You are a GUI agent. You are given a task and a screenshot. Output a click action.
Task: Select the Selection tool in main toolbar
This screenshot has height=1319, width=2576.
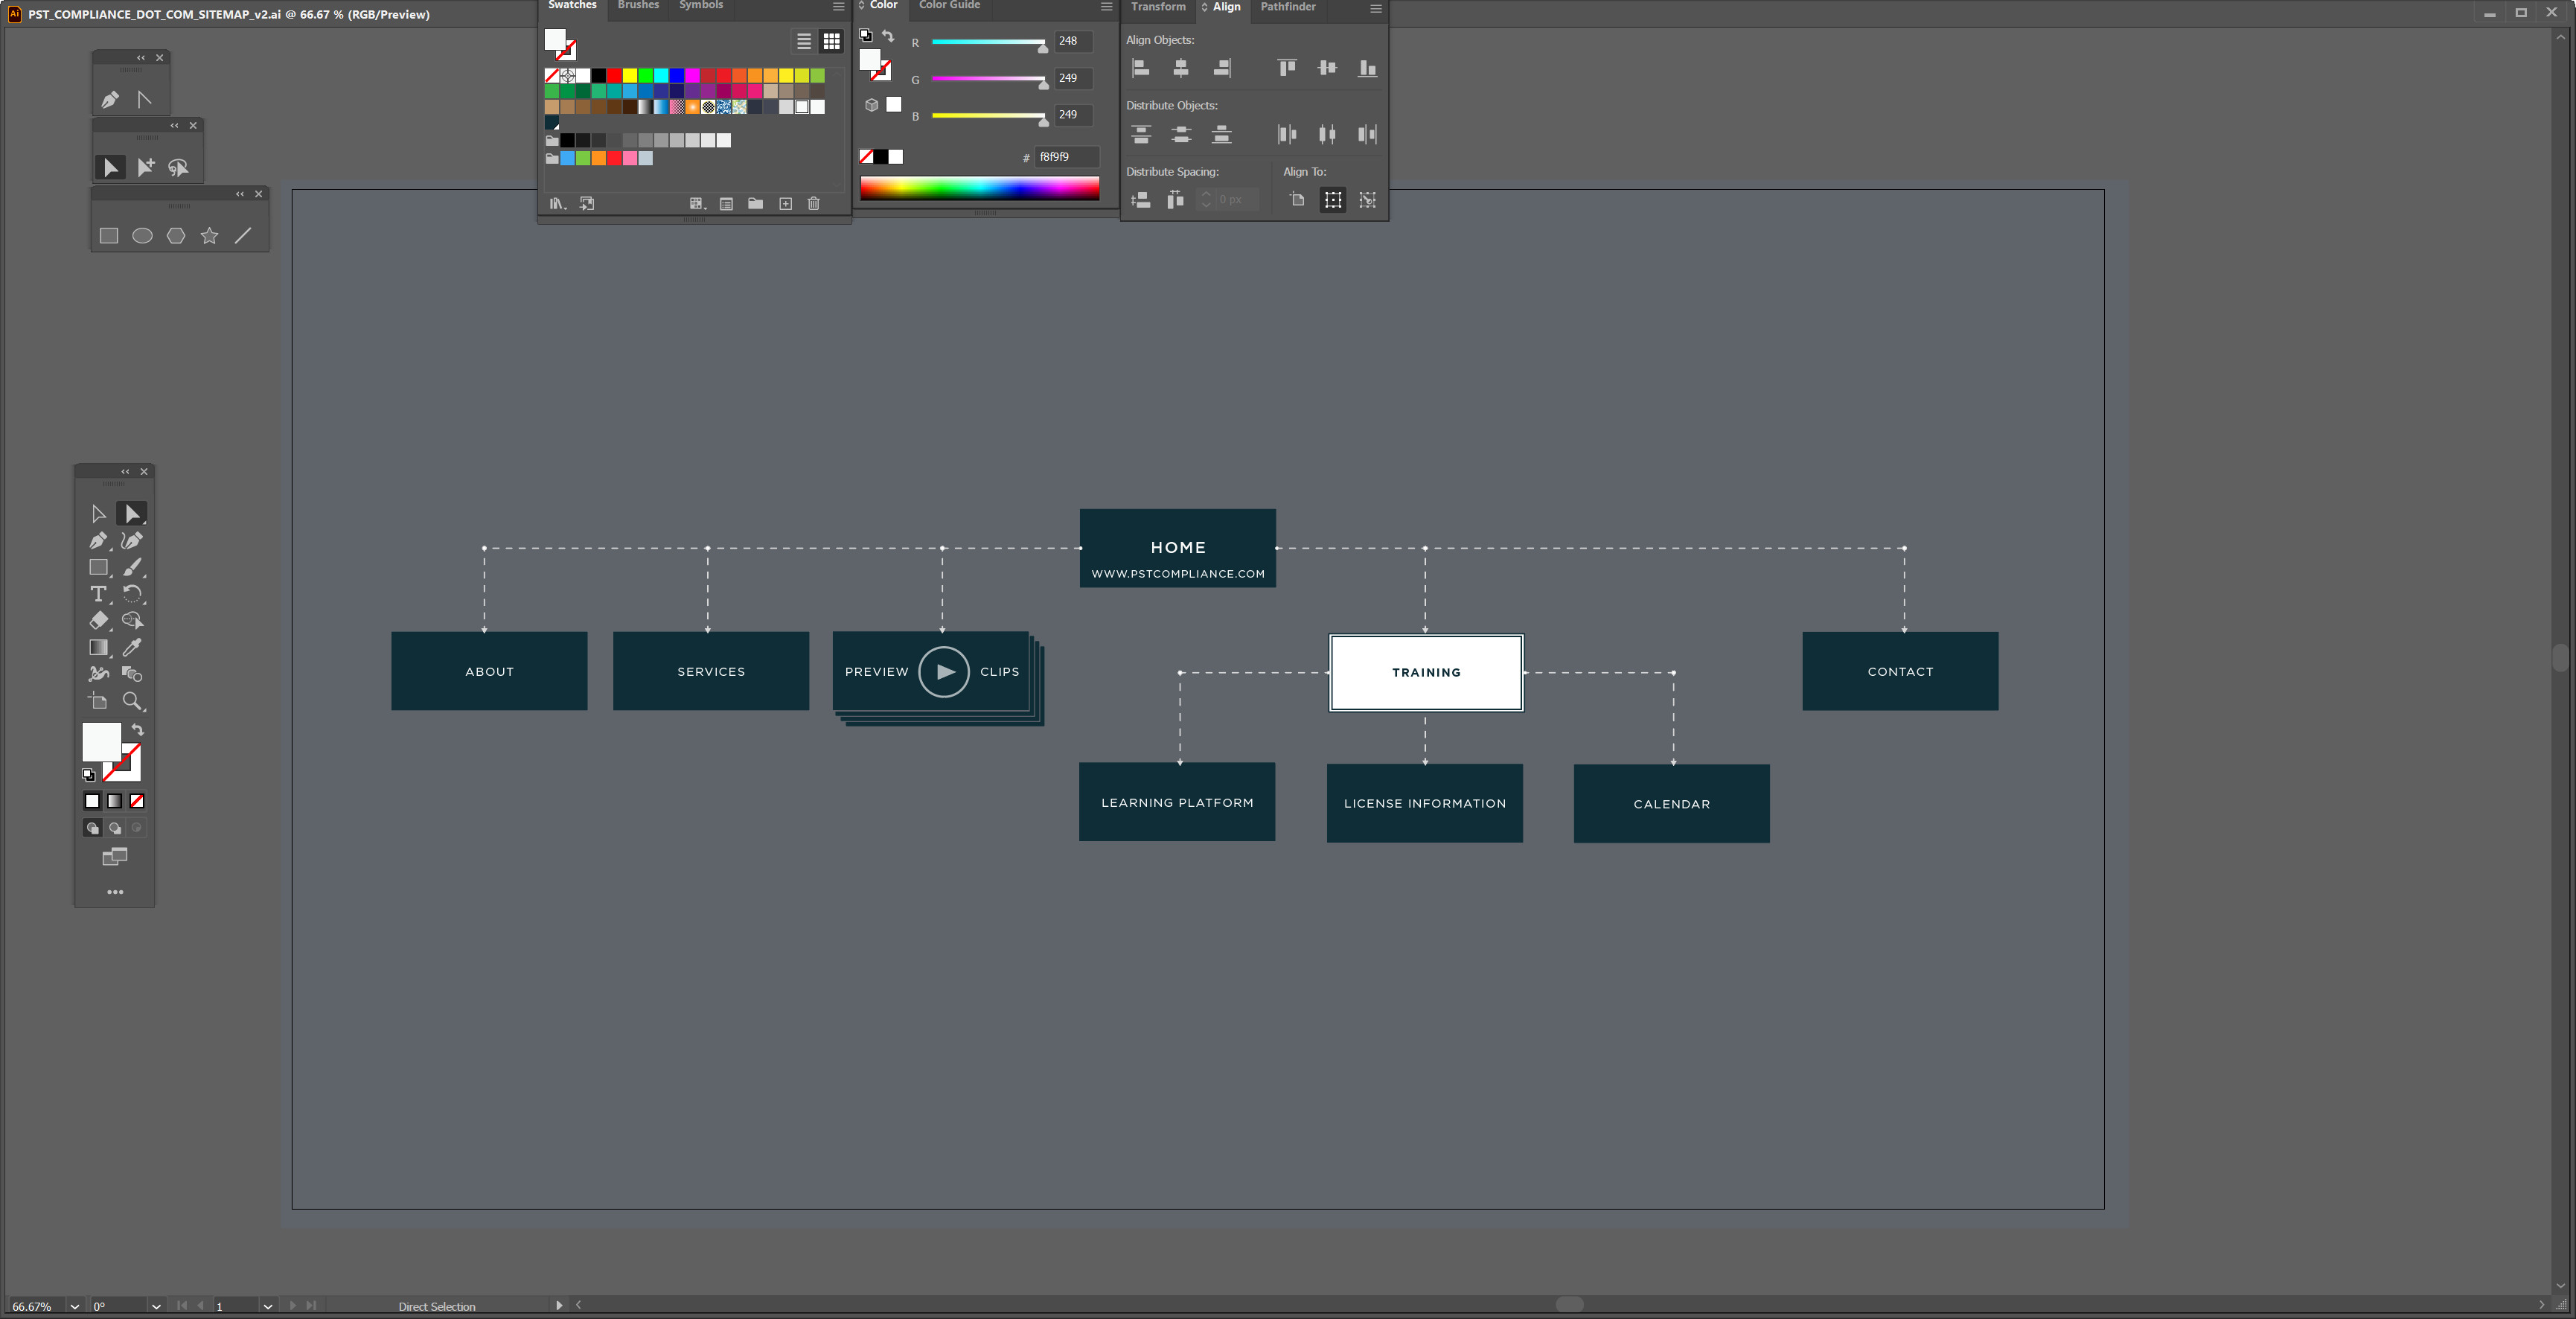point(98,514)
